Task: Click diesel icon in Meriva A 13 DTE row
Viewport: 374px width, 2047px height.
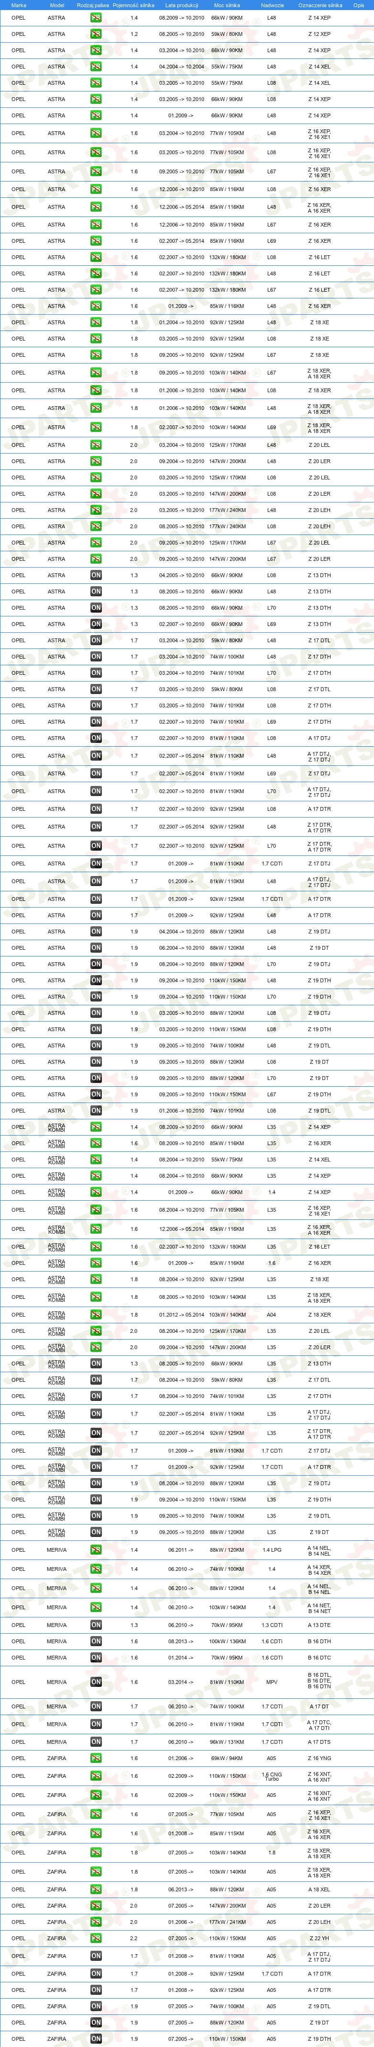Action: (x=95, y=1625)
